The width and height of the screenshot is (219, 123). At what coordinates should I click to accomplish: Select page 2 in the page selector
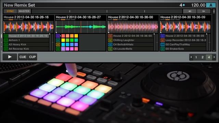coord(203,57)
